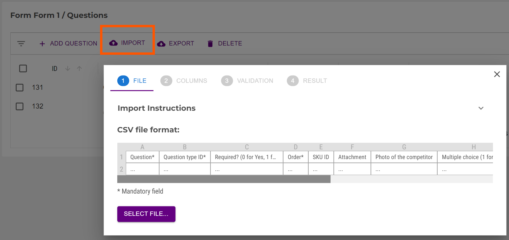Sort ID column descending with down arrow

point(68,68)
